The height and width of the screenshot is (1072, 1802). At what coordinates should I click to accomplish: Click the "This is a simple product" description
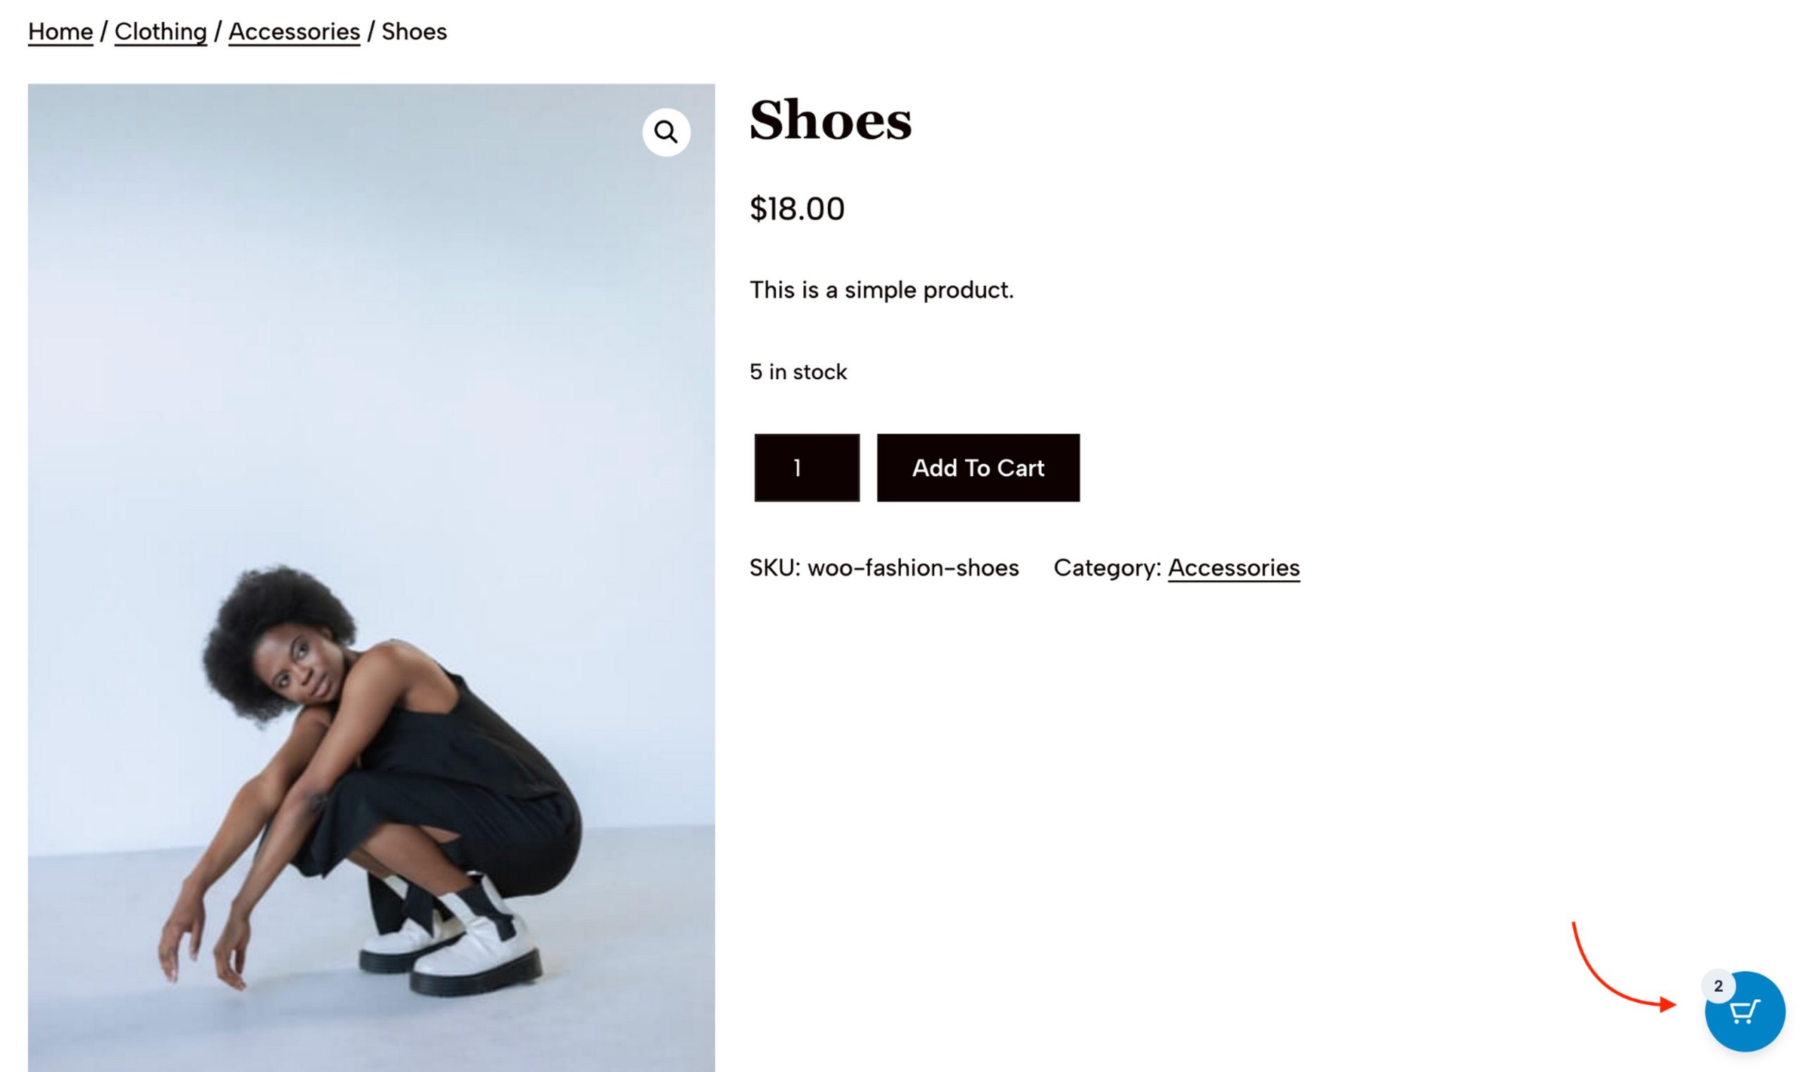[881, 291]
